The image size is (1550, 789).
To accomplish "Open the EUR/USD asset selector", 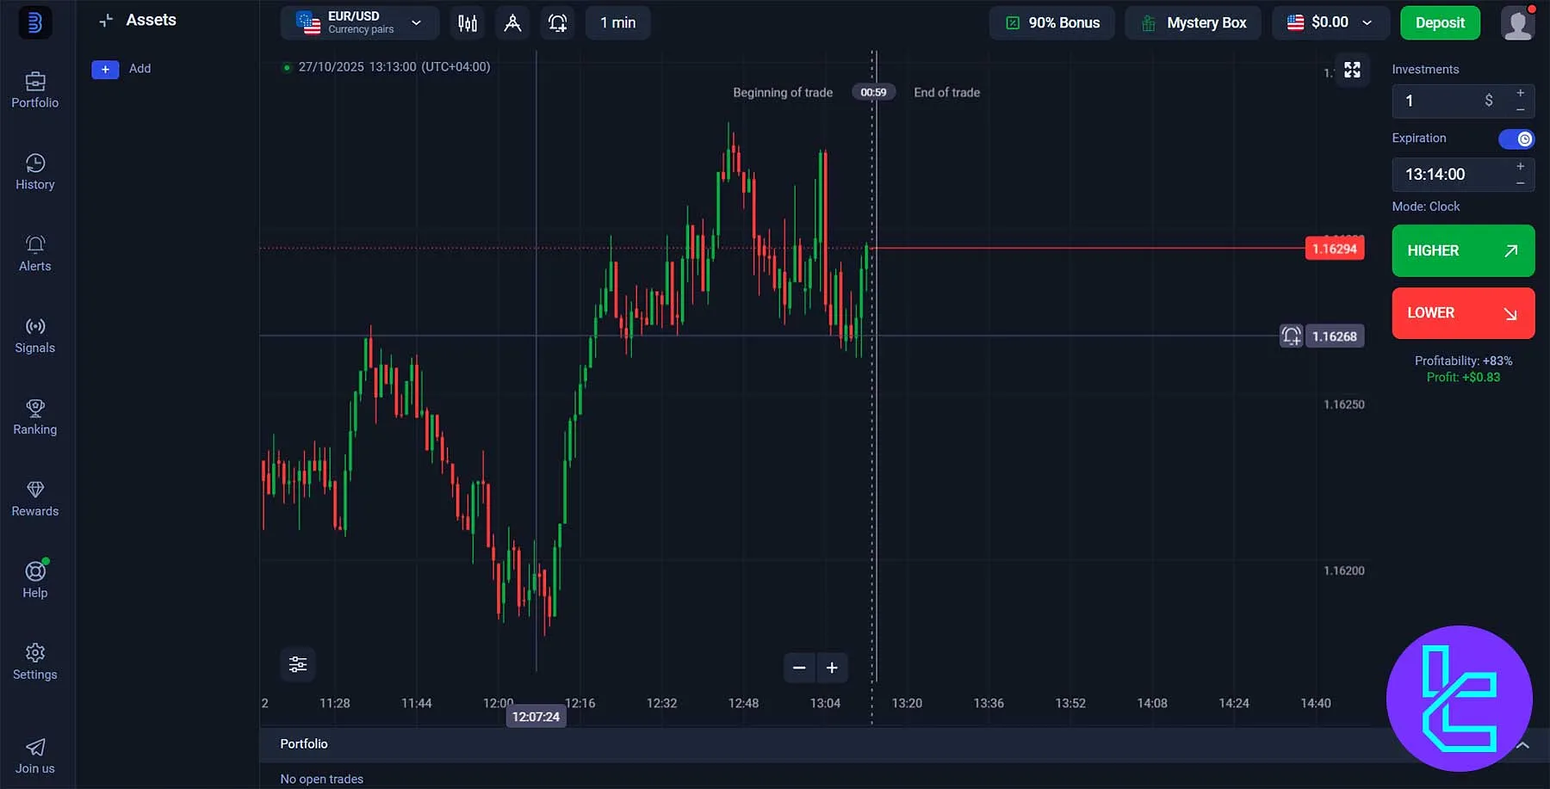I will tap(359, 22).
